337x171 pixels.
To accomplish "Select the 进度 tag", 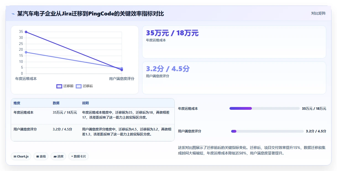I will 58,156.
